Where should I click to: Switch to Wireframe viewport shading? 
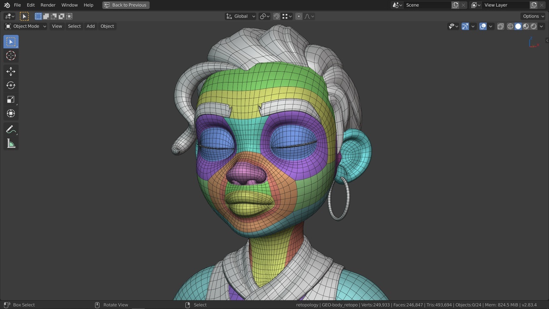pyautogui.click(x=510, y=26)
